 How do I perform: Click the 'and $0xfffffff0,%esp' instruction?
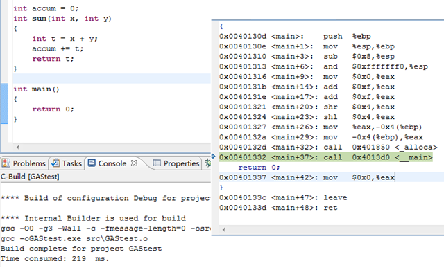coord(323,66)
